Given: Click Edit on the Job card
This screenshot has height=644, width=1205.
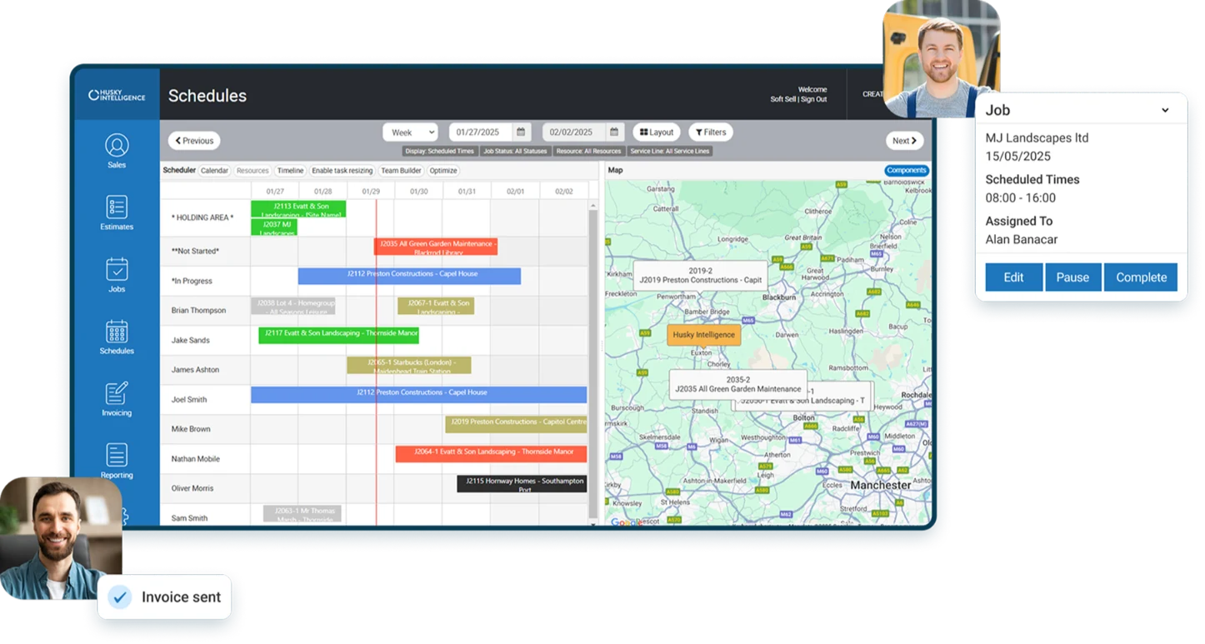Looking at the screenshot, I should click(1013, 277).
